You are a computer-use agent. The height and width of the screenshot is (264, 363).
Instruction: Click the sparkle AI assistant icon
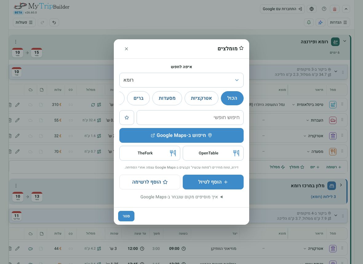(321, 22)
